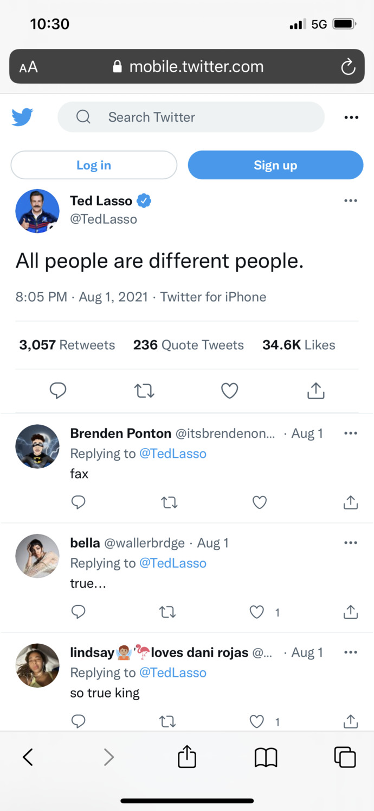Like Brenden Ponton's 'fax' reply
Viewport: 374px width, 811px height.
260,502
